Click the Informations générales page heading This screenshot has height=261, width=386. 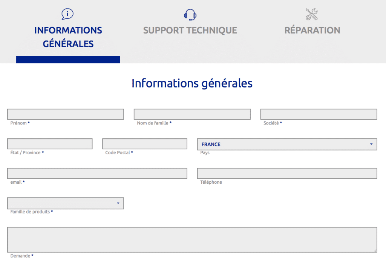(x=192, y=83)
